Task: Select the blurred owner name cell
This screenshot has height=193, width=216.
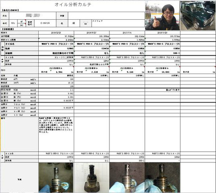Action: click(x=32, y=16)
